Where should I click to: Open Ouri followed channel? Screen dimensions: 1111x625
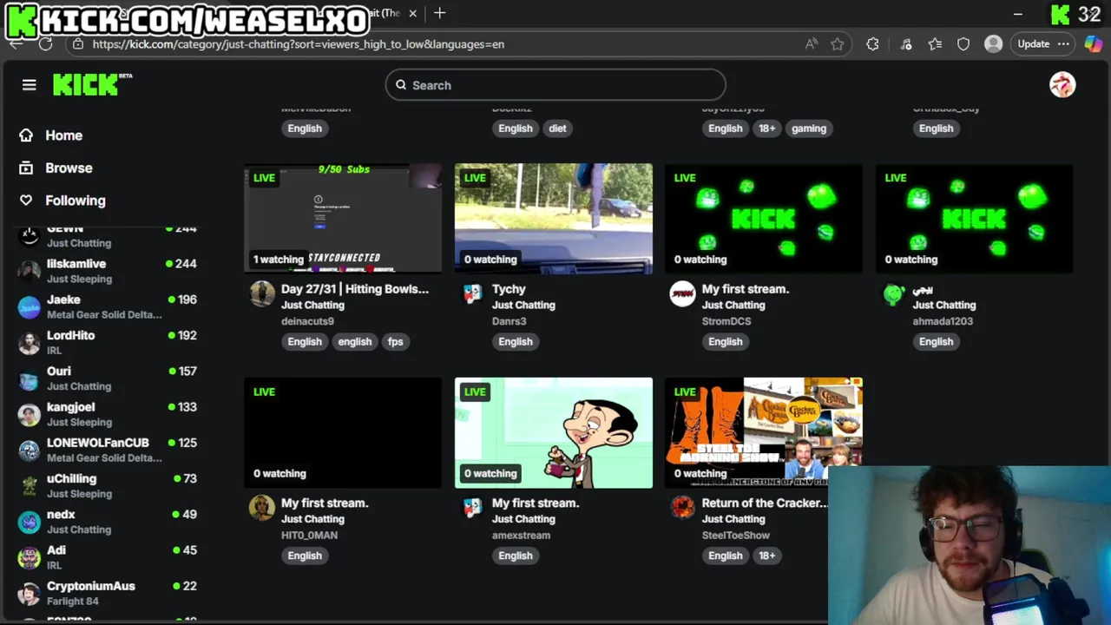coord(108,378)
